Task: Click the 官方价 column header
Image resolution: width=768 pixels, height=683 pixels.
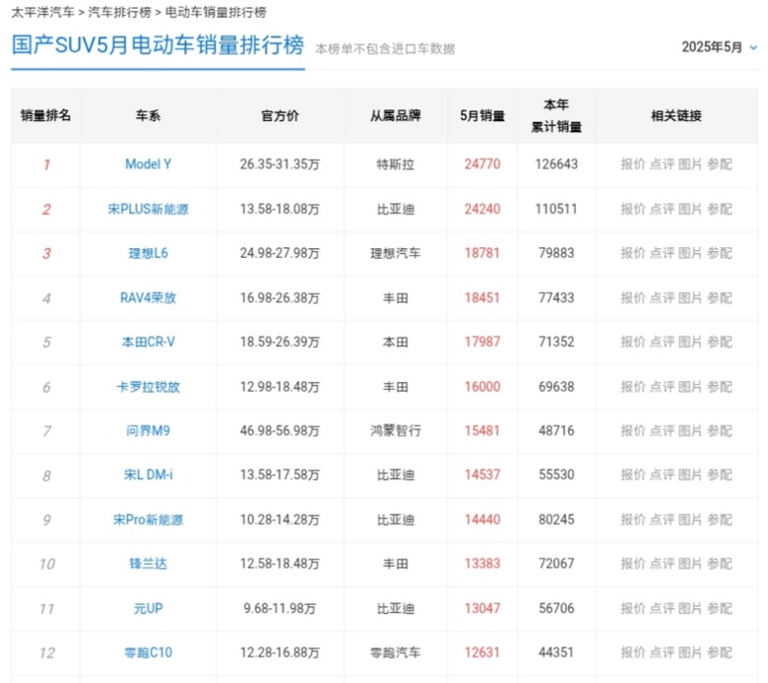Action: (x=280, y=115)
